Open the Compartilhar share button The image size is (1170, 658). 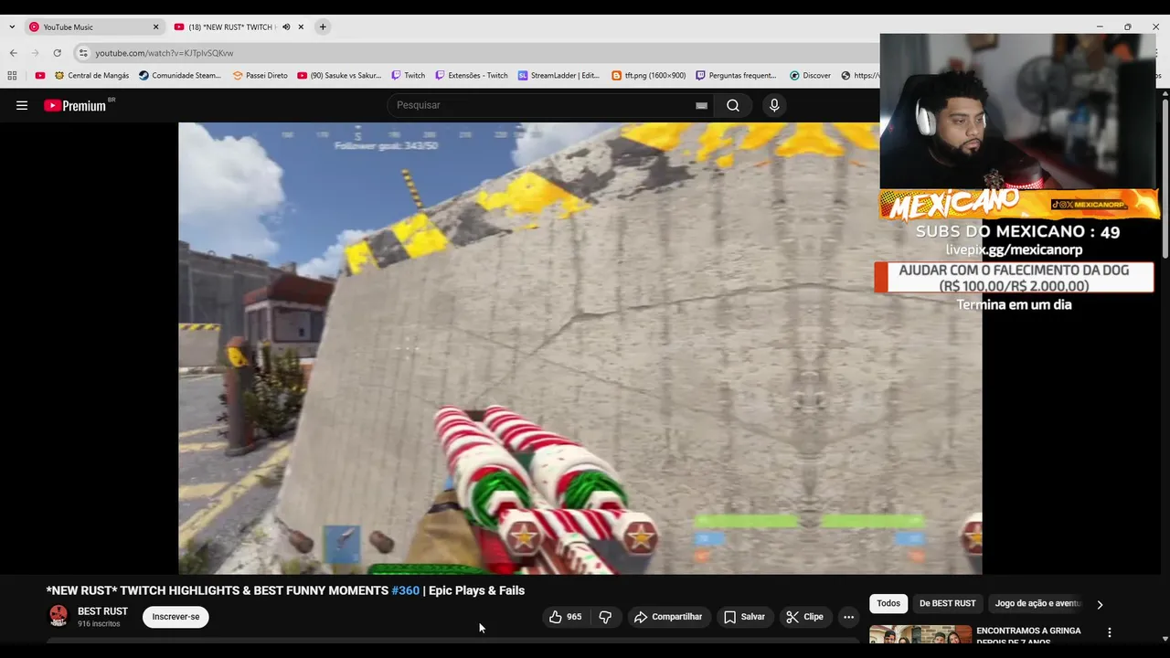tap(668, 617)
